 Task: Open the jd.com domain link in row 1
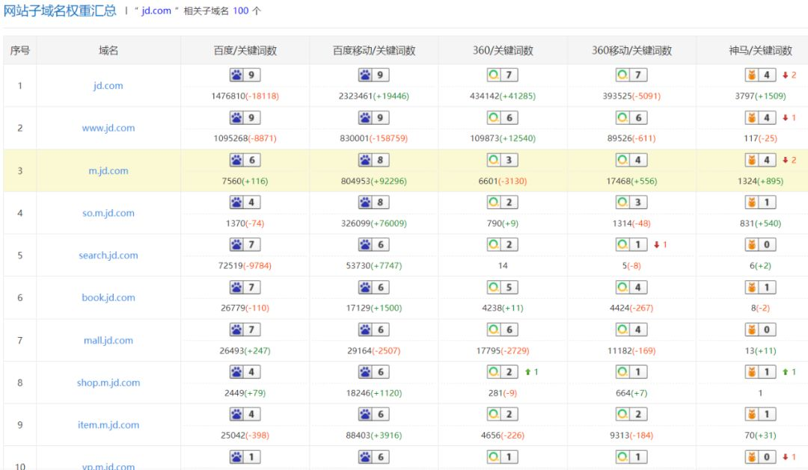pyautogui.click(x=108, y=86)
